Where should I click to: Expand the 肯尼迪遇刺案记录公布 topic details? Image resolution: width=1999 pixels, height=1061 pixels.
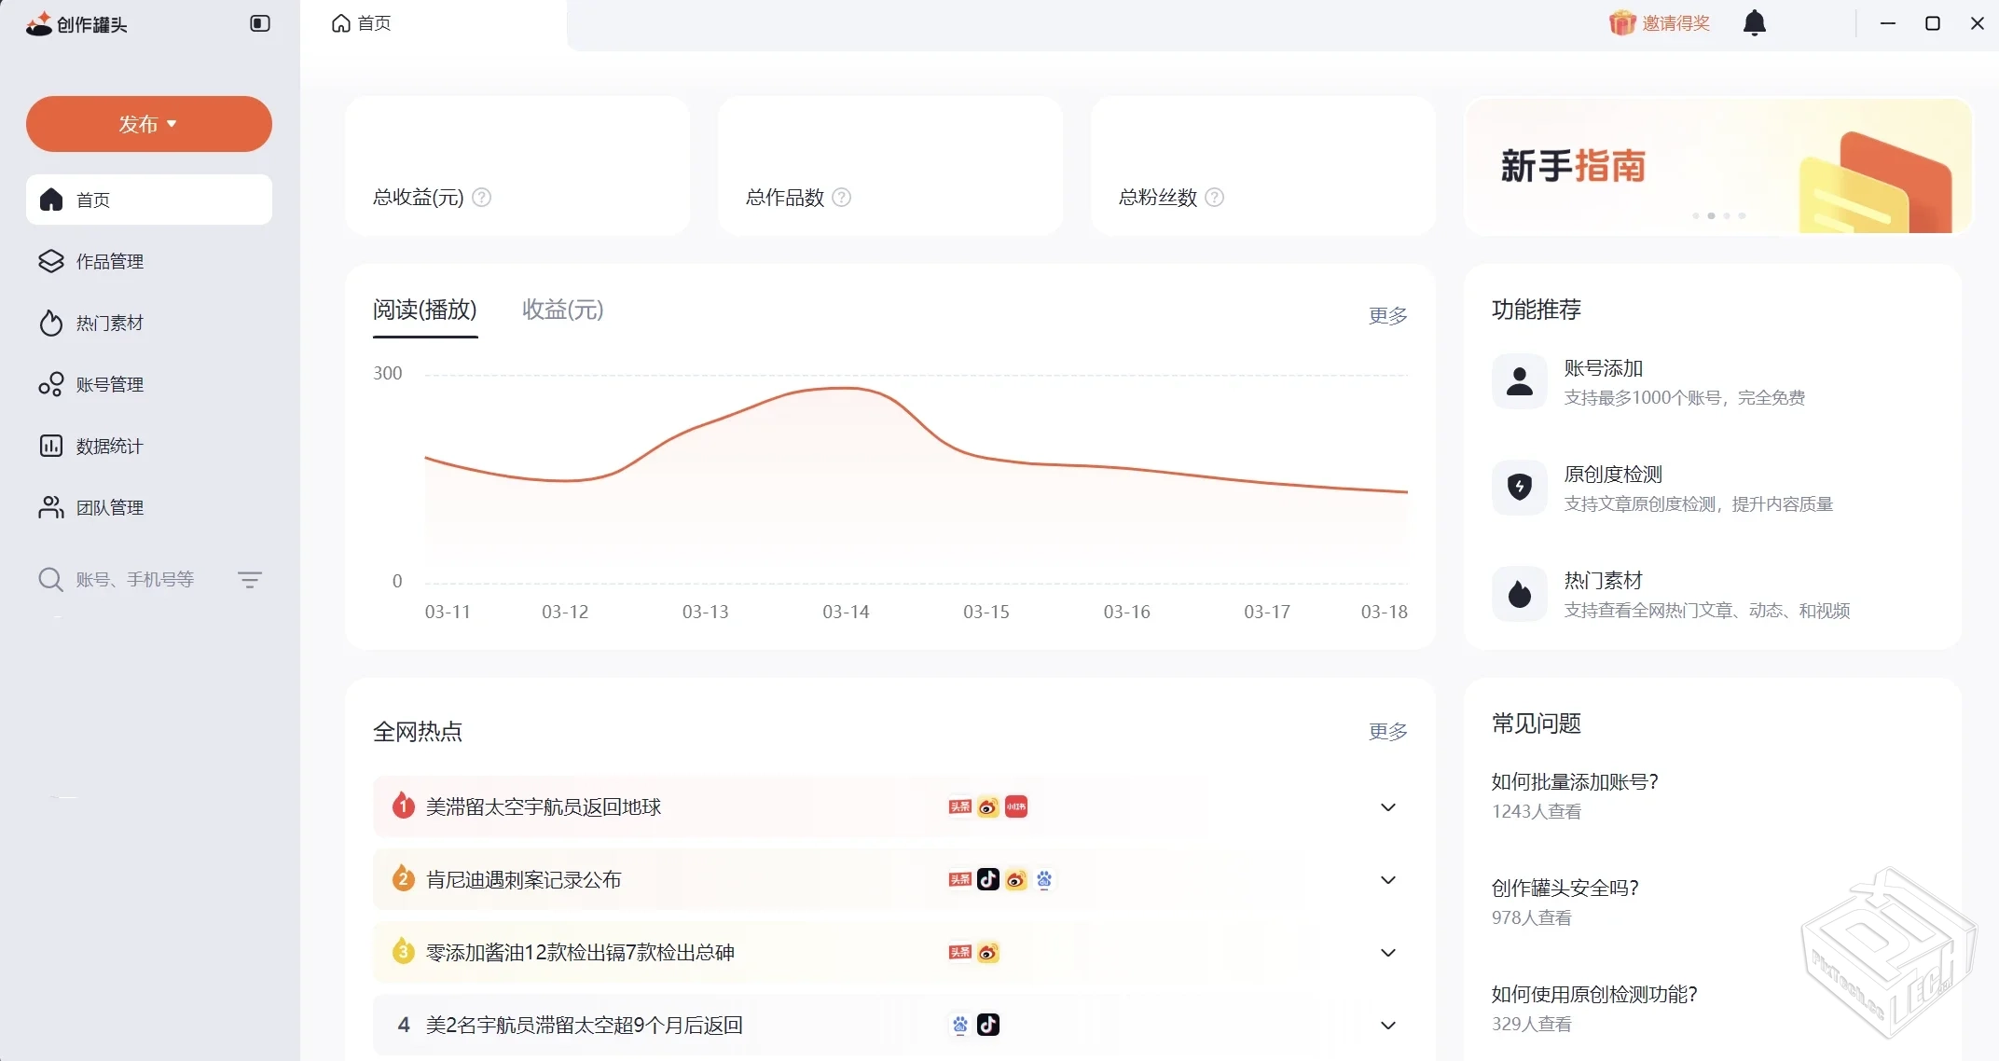pyautogui.click(x=1387, y=879)
